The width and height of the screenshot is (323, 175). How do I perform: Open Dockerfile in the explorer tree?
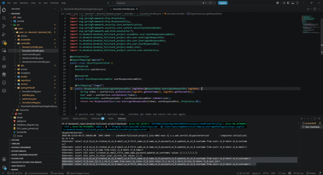click(x=22, y=132)
